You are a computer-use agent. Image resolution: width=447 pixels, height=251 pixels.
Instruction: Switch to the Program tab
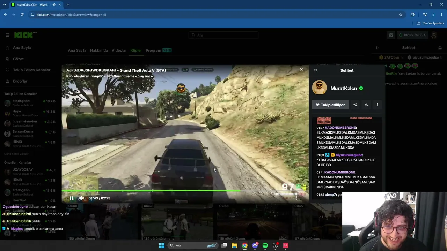159,50
